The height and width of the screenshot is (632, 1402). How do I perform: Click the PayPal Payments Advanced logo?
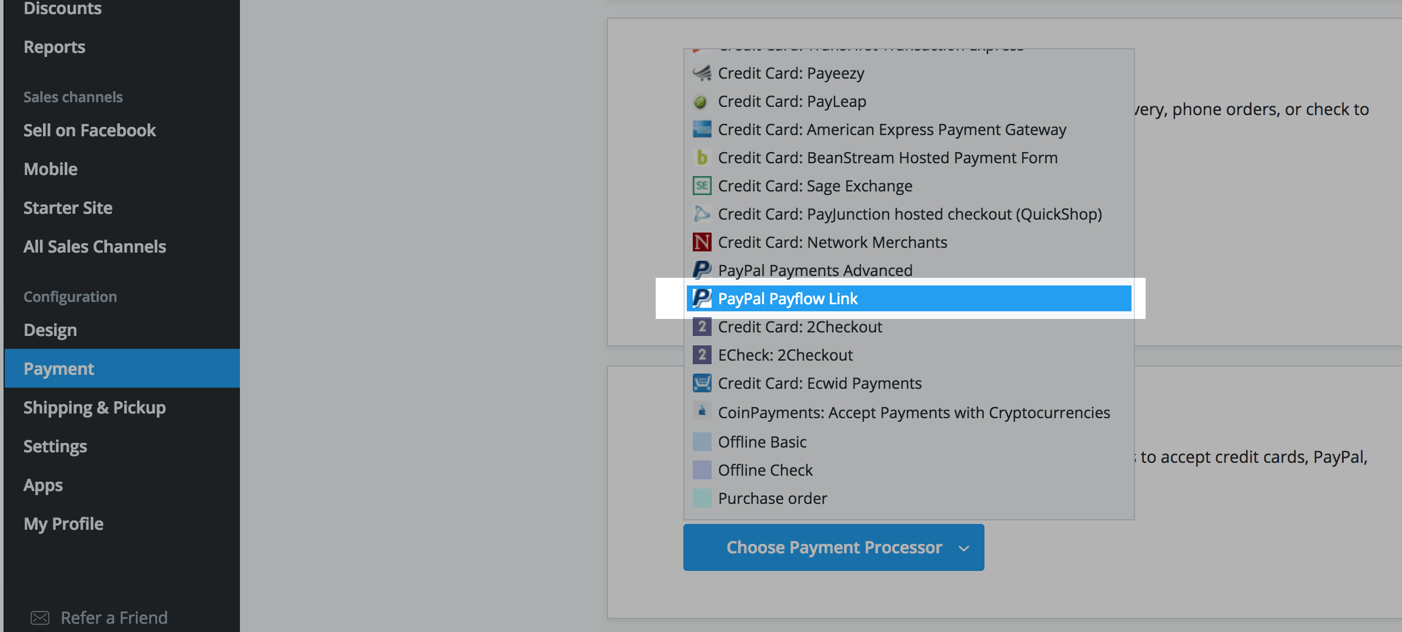click(x=702, y=270)
